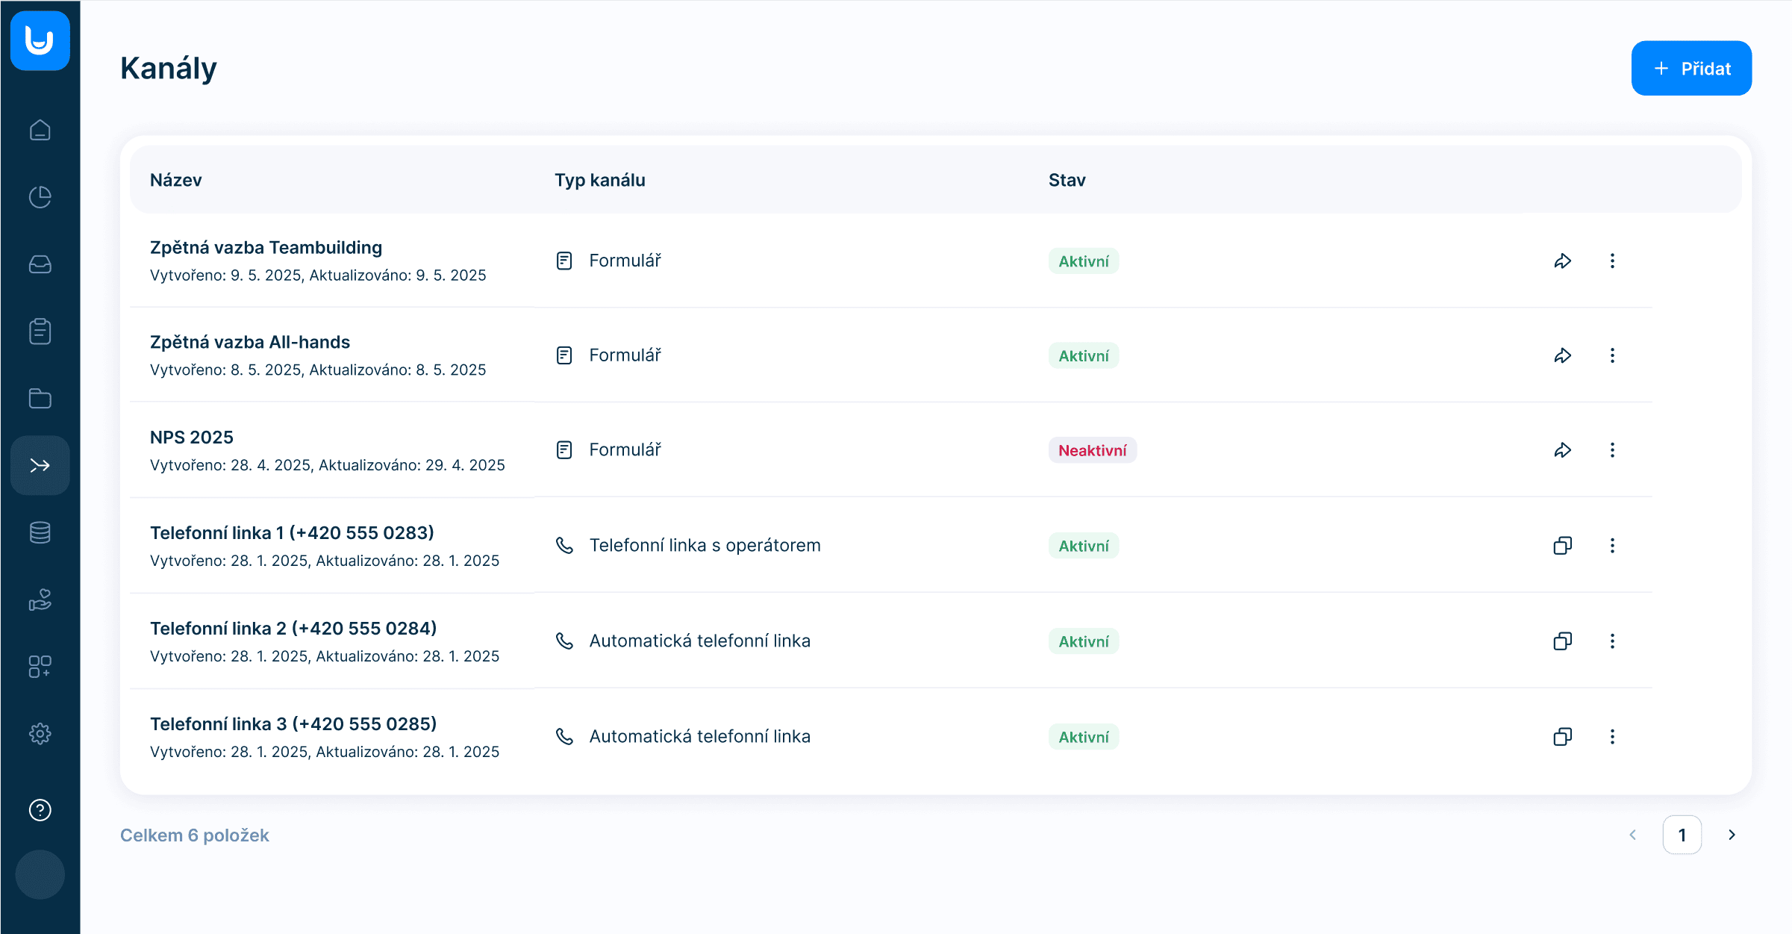Click the help question mark icon

click(x=40, y=810)
